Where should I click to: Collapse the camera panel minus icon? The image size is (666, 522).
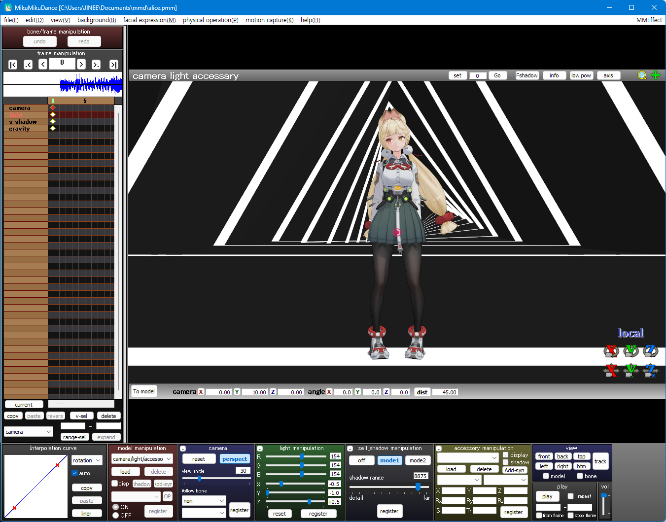click(x=183, y=449)
